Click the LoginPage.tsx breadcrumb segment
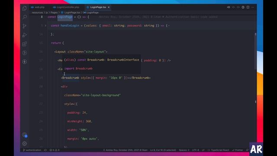 [x=71, y=13]
